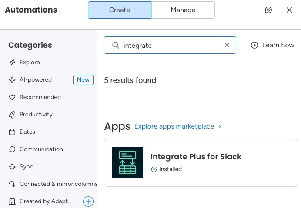Click the Connected & mirror columns arrow icon
This screenshot has height=208, width=301.
tap(12, 184)
